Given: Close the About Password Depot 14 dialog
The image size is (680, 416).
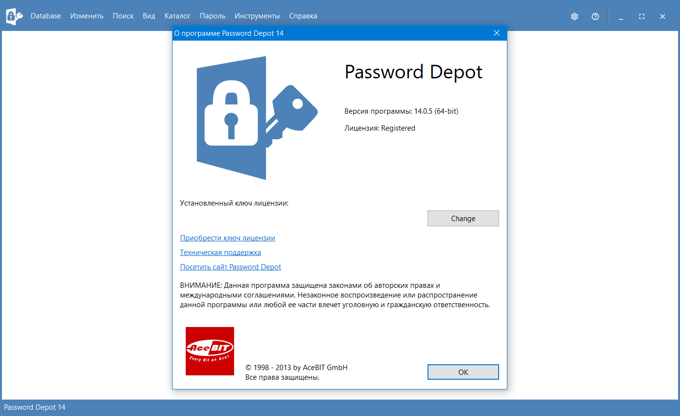Looking at the screenshot, I should click(497, 33).
